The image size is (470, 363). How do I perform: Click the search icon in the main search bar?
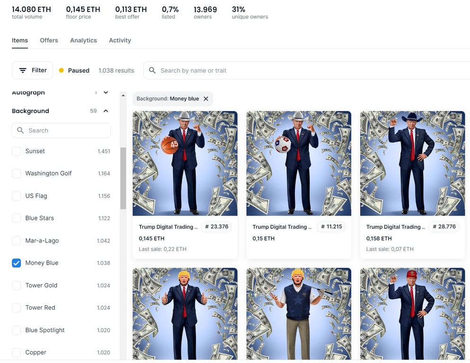click(152, 70)
